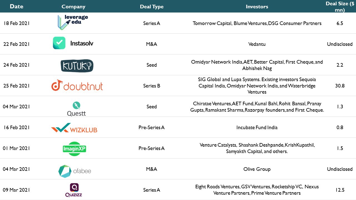
Task: Select the WizKlub logo
Action: click(74, 128)
